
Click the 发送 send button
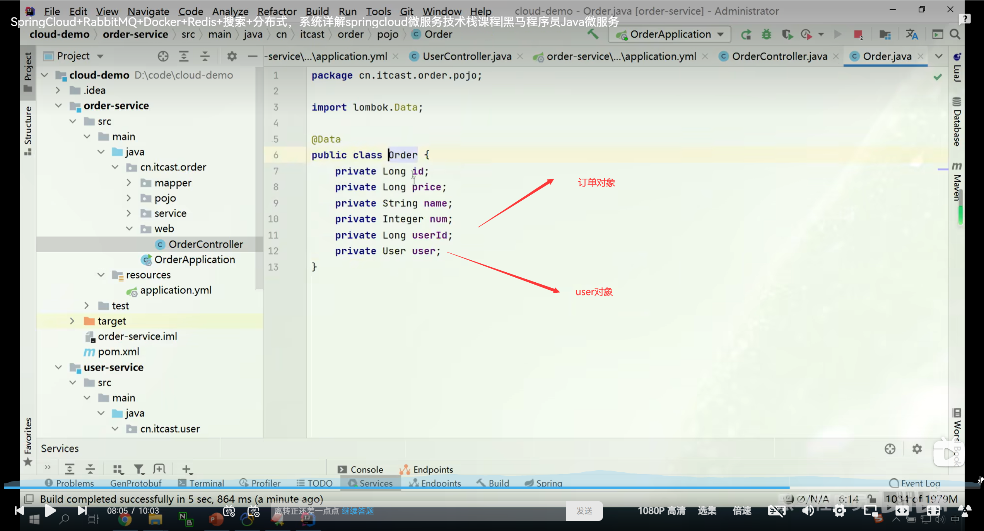584,511
